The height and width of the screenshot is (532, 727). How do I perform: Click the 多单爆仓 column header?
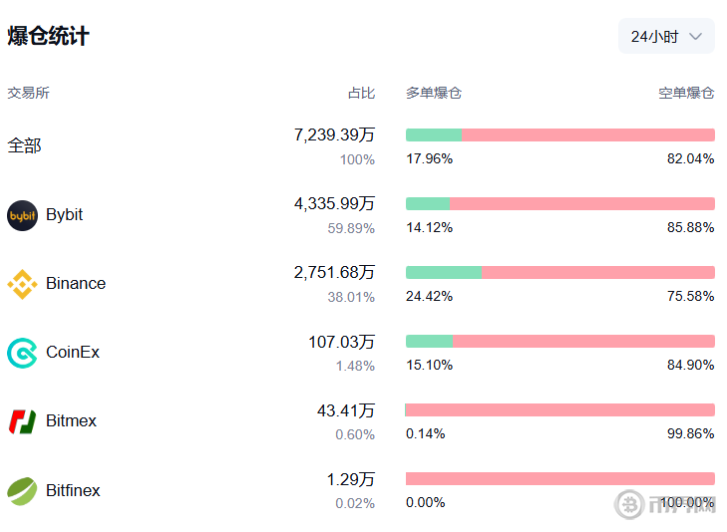click(x=434, y=93)
